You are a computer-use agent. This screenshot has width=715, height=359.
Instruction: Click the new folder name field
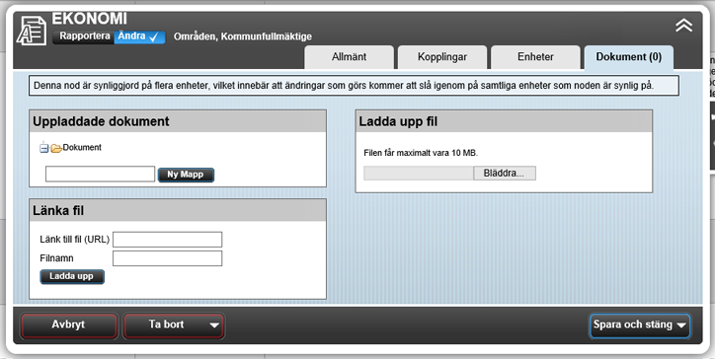click(x=101, y=174)
